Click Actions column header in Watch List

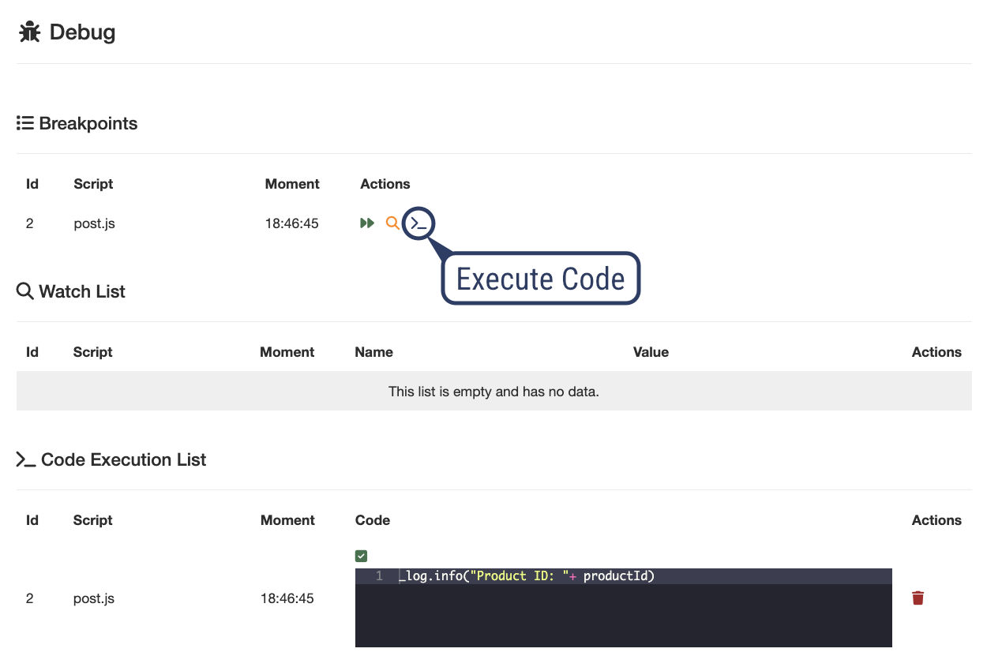[x=936, y=352]
